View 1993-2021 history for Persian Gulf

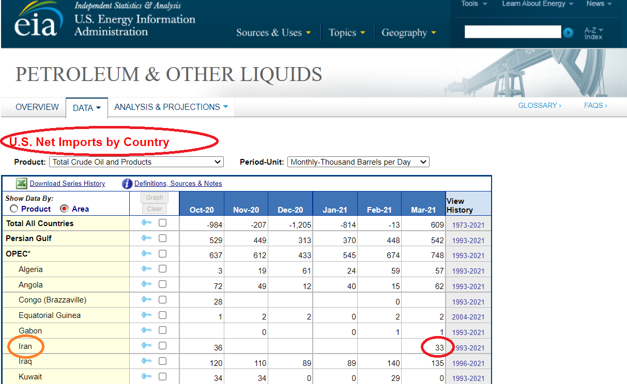[468, 241]
